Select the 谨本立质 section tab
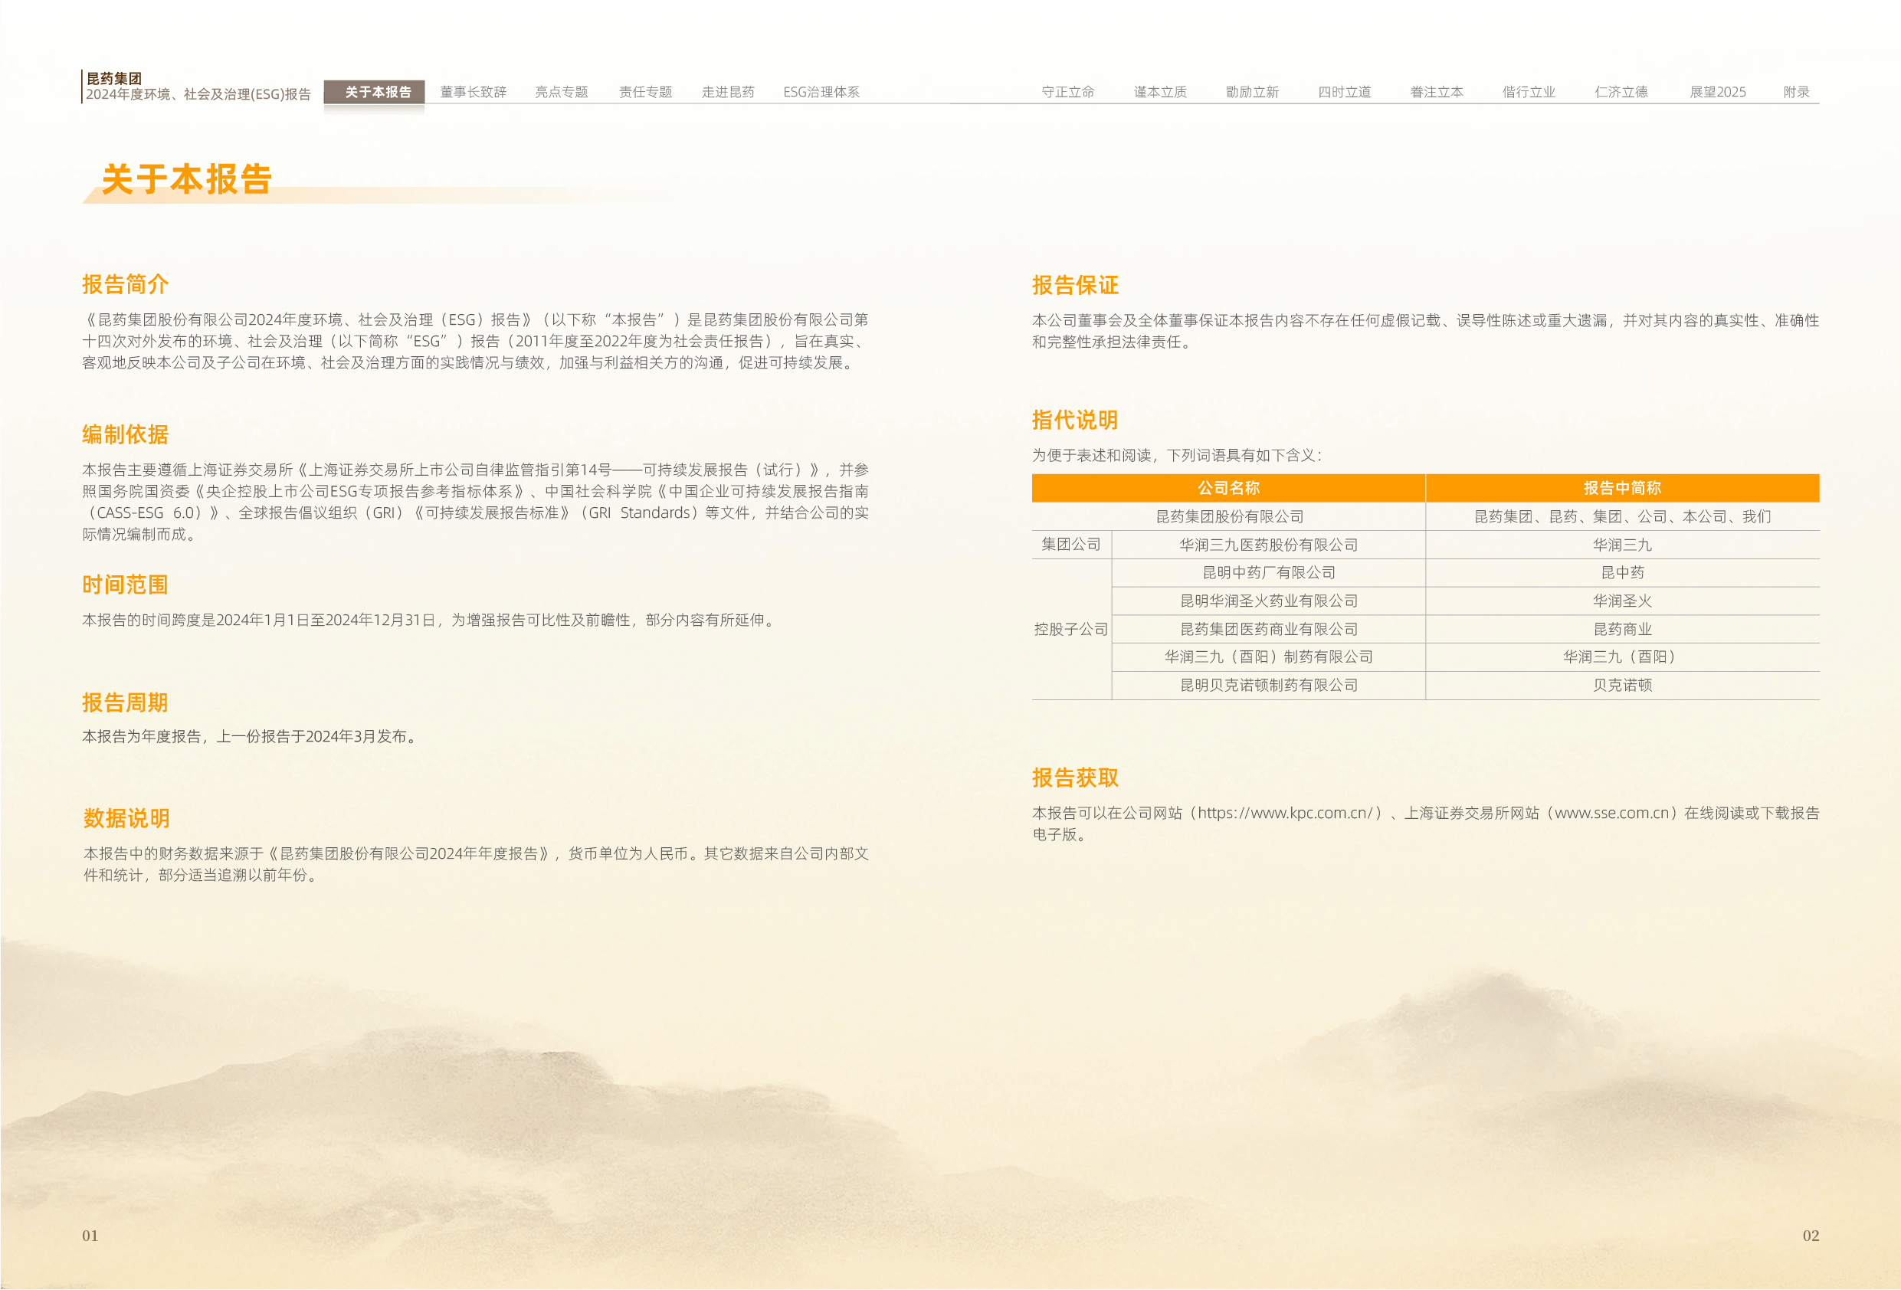This screenshot has width=1901, height=1290. [1160, 92]
